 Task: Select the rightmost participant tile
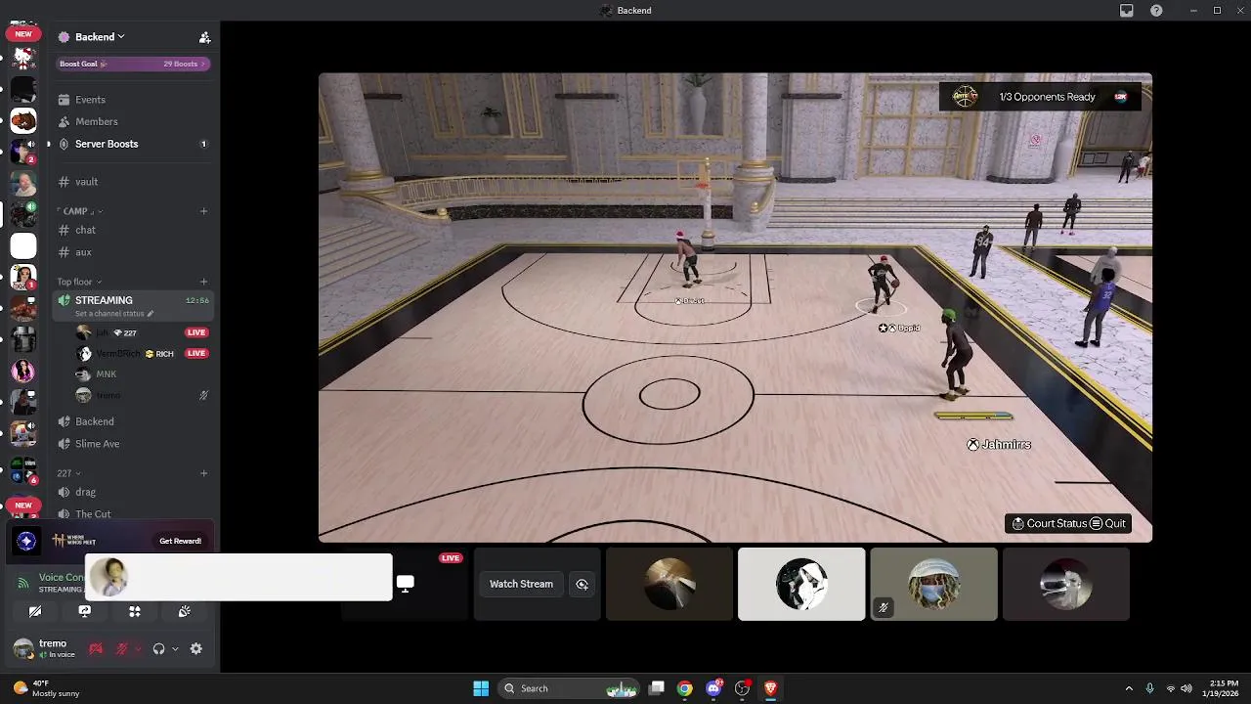(x=1065, y=584)
